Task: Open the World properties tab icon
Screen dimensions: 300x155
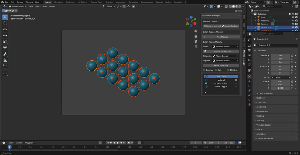Action: click(249, 65)
